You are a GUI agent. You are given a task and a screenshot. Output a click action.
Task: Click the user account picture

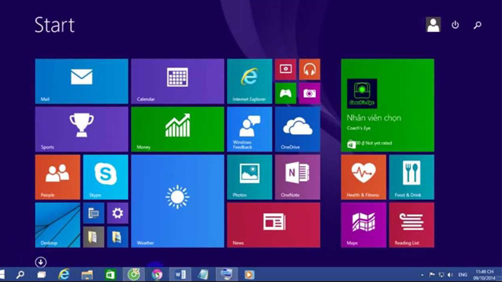click(433, 24)
